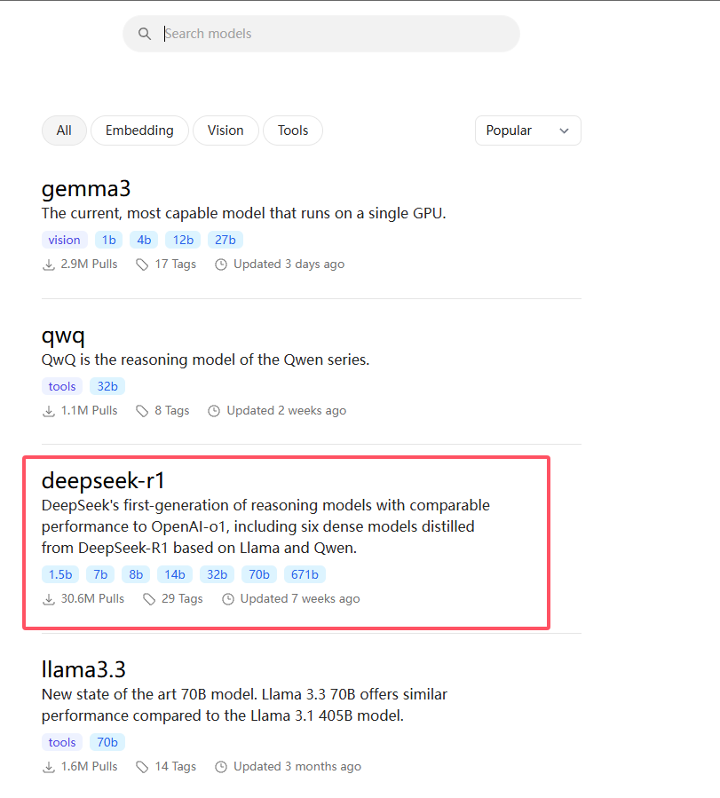Click the 32b tag under deepseek-r1
720x798 pixels.
tap(217, 574)
